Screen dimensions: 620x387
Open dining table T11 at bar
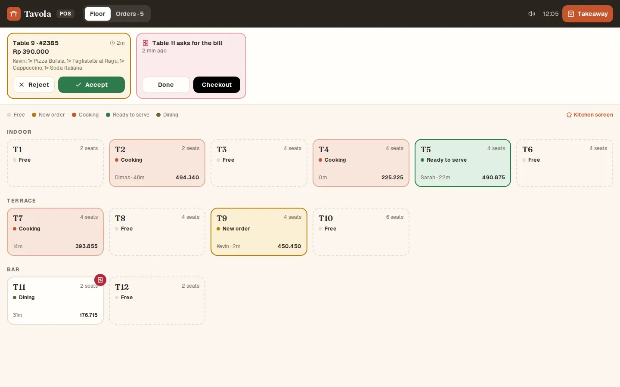coord(55,301)
